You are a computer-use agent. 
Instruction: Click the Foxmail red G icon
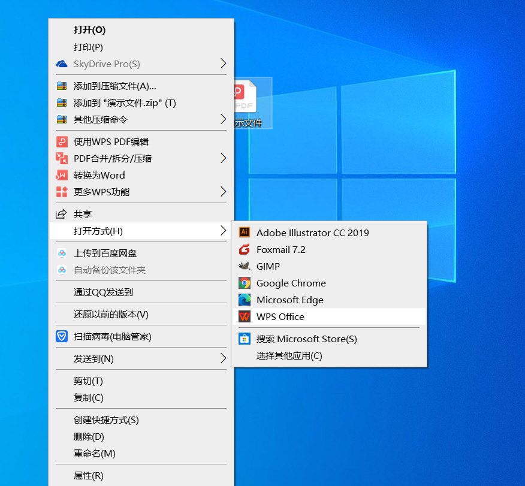tap(245, 249)
